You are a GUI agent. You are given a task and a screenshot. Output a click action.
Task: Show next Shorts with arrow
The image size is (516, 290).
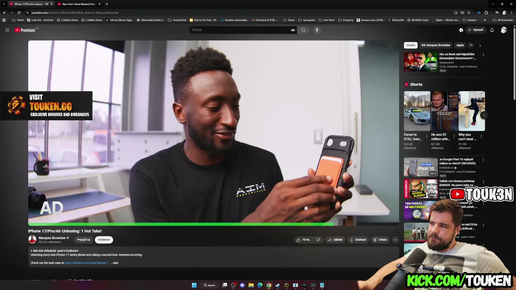483,115
